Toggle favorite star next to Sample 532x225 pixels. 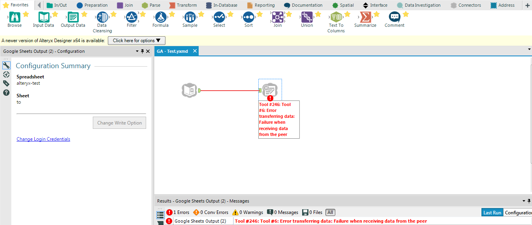(x=201, y=14)
